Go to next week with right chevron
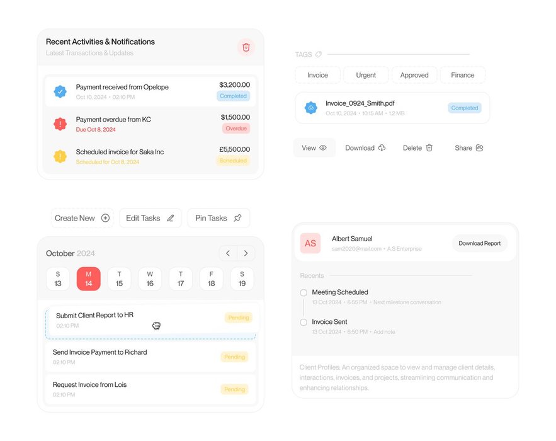This screenshot has height=441, width=556. tap(246, 253)
